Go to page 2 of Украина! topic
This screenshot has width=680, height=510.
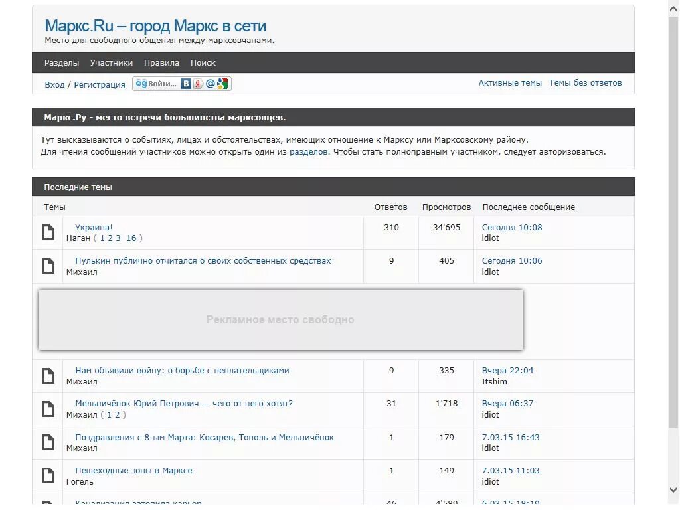click(110, 238)
